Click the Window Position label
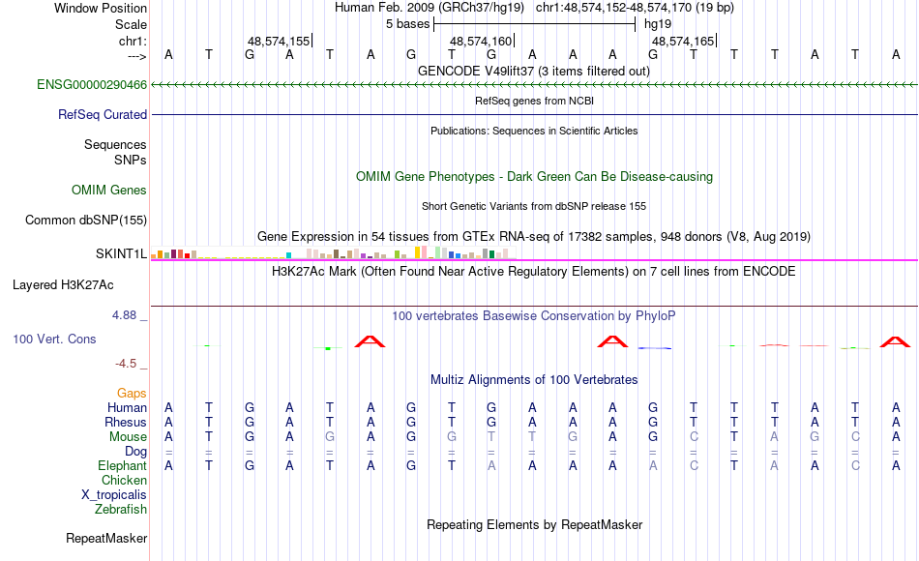 point(101,8)
